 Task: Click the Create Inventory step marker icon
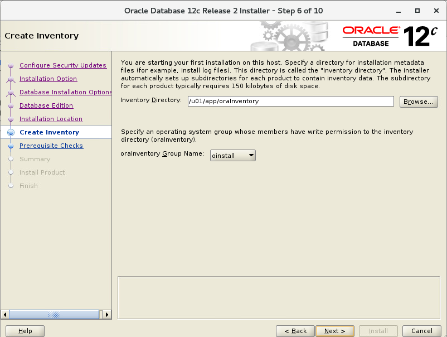(11, 132)
